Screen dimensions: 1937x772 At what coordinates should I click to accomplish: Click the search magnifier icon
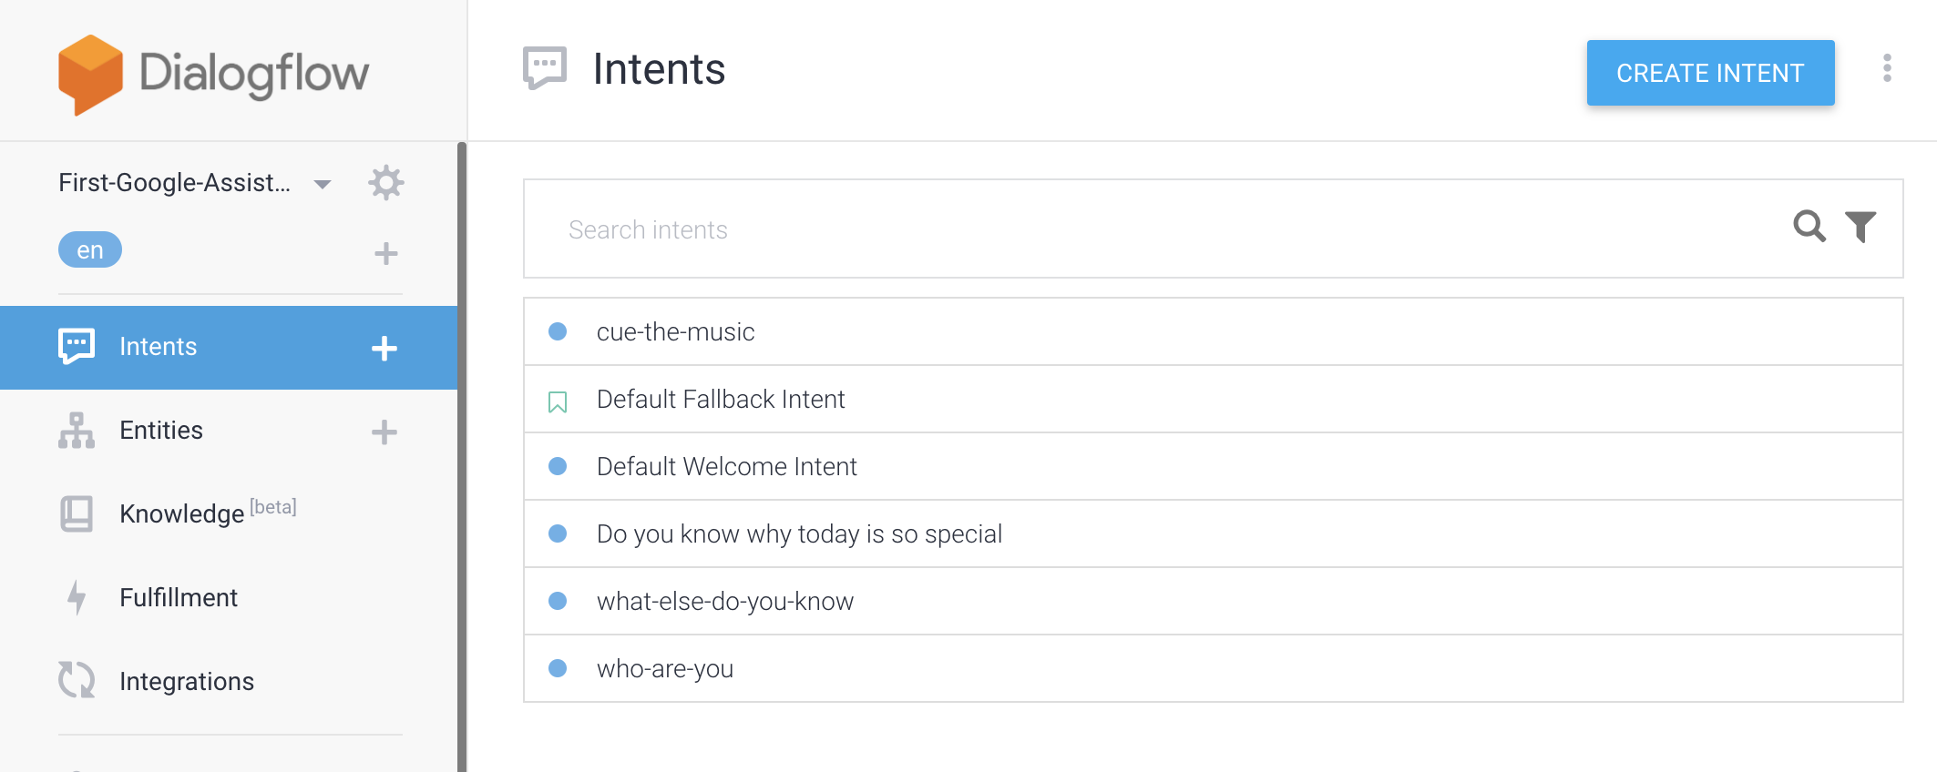1809,226
